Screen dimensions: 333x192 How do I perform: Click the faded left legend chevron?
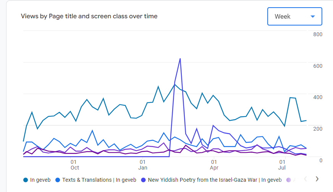306,179
